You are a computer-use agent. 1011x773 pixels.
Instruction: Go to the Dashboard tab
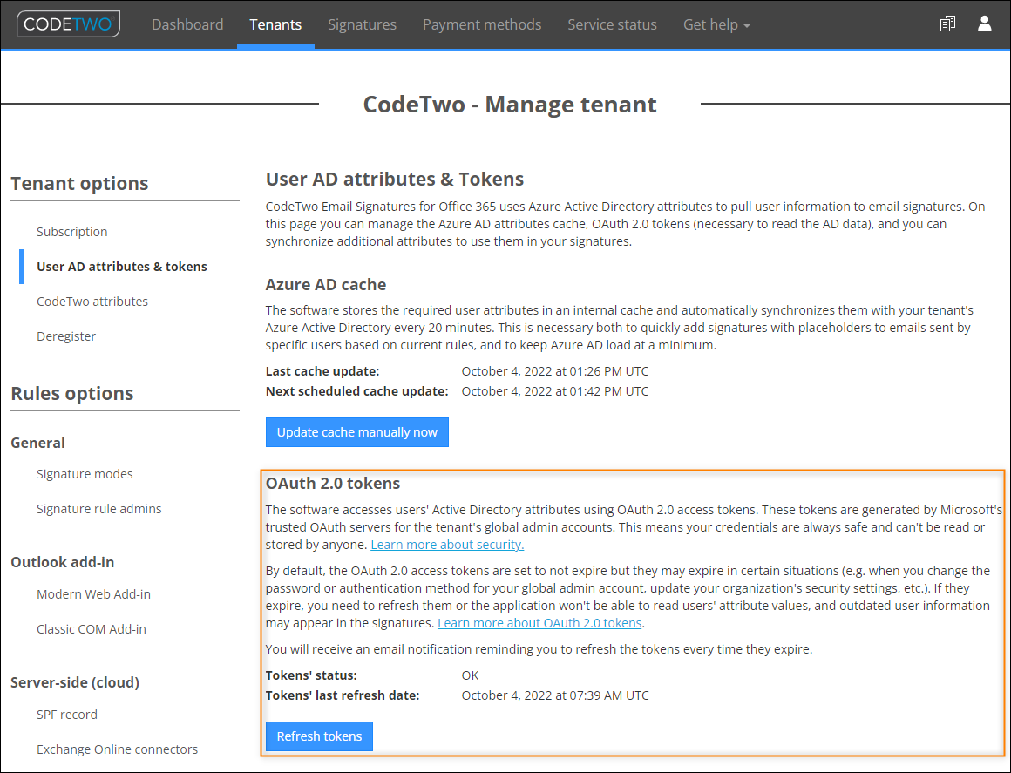click(187, 24)
